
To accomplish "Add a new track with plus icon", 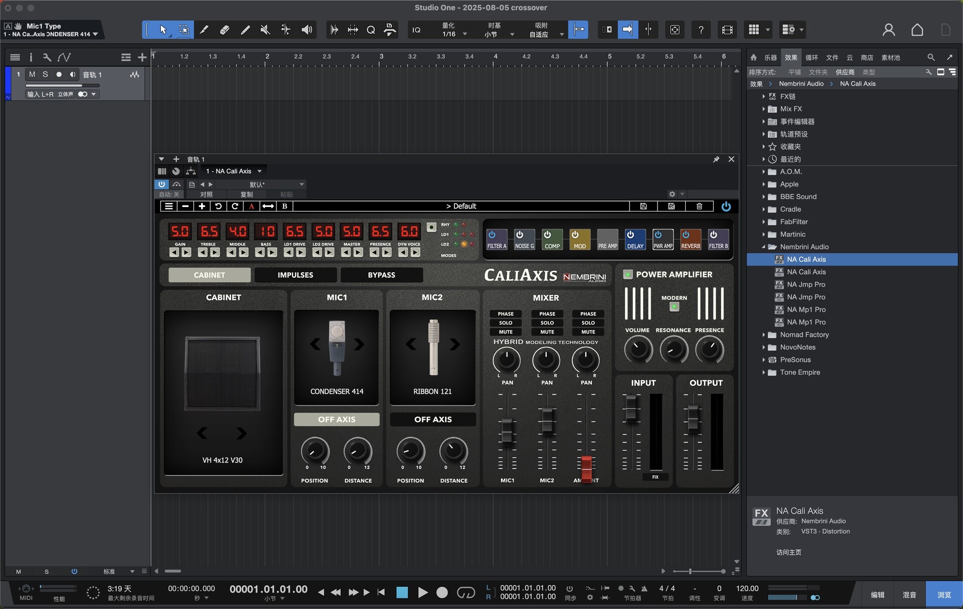I will 142,58.
